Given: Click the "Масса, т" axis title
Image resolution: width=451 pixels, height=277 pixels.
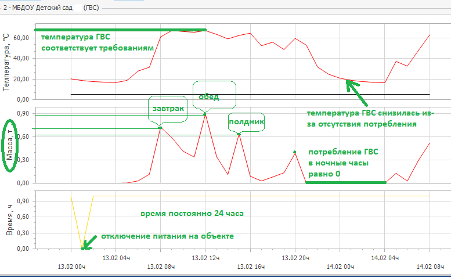Looking at the screenshot, I should [x=10, y=145].
